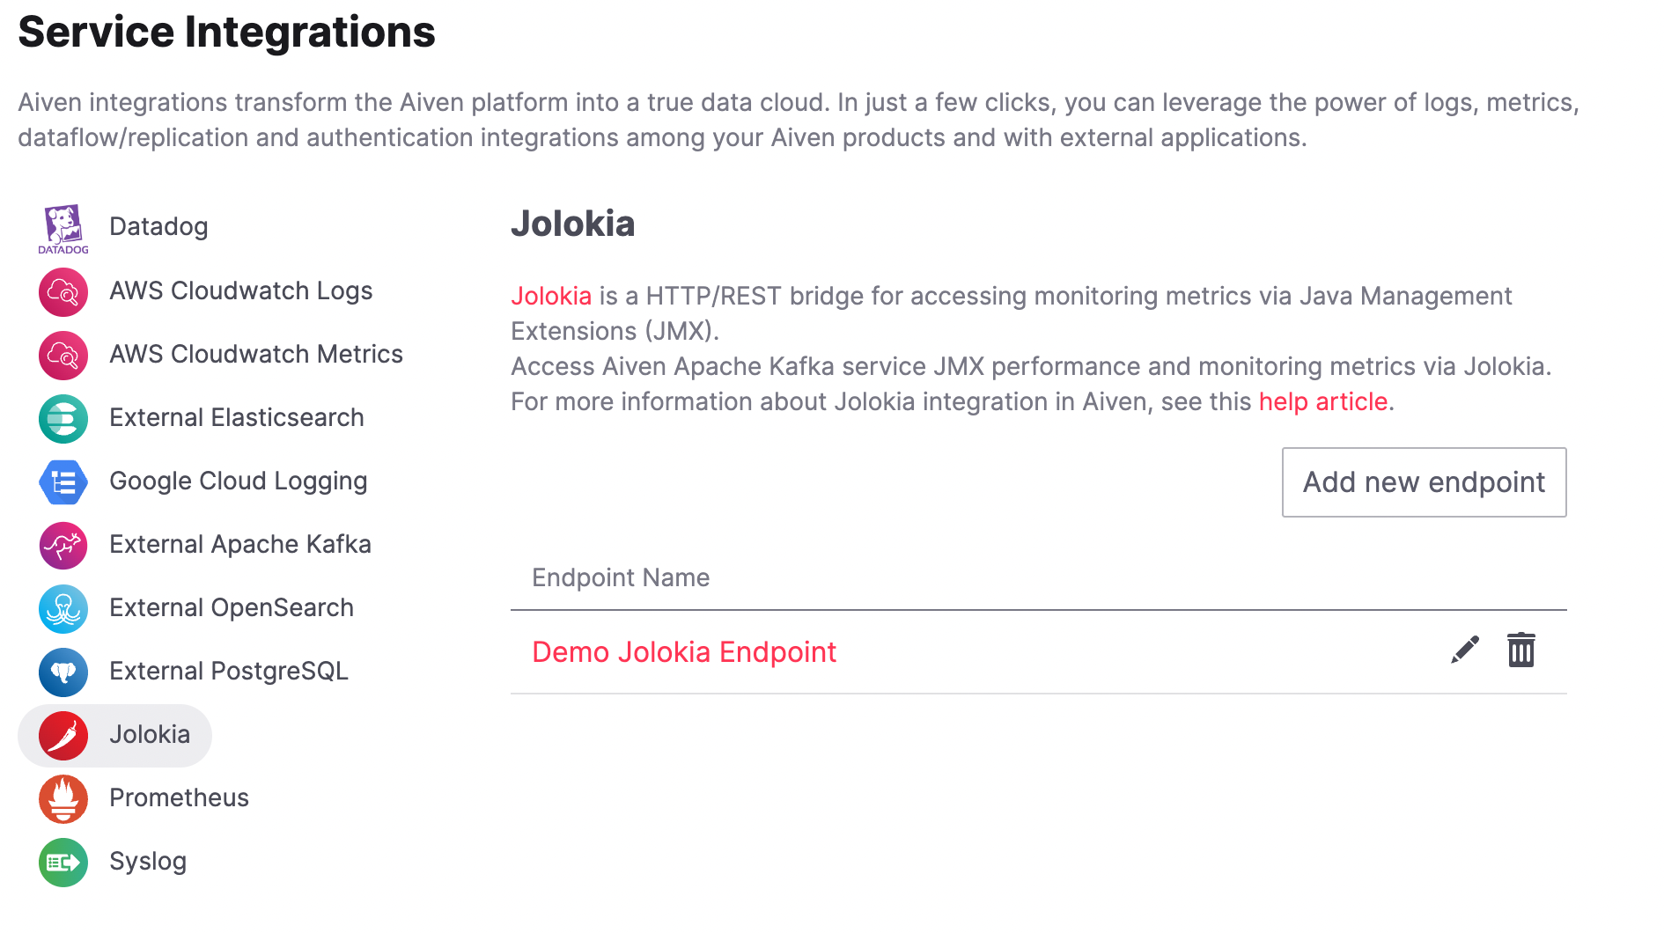Open the AWS Cloudwatch Metrics integration icon
This screenshot has width=1664, height=933.
[63, 355]
